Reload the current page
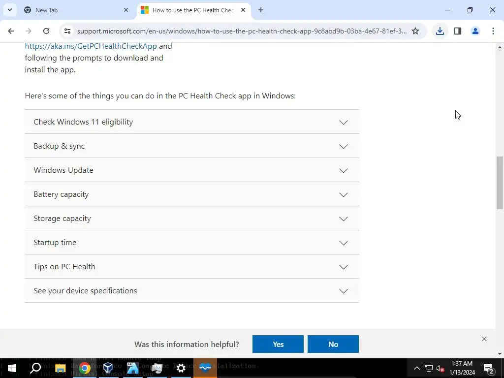This screenshot has width=504, height=378. pos(46,31)
